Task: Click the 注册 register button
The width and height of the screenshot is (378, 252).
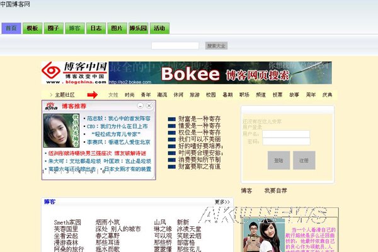Action: pyautogui.click(x=304, y=160)
